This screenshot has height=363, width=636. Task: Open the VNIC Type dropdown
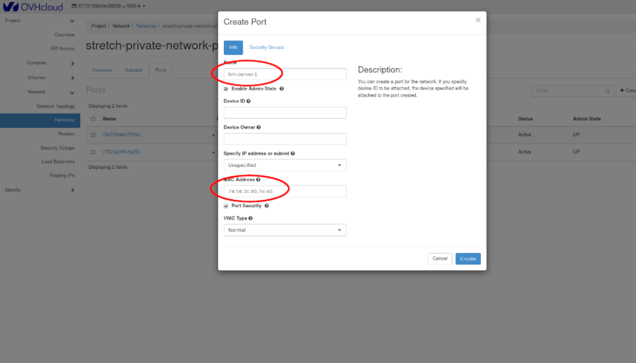tap(285, 230)
